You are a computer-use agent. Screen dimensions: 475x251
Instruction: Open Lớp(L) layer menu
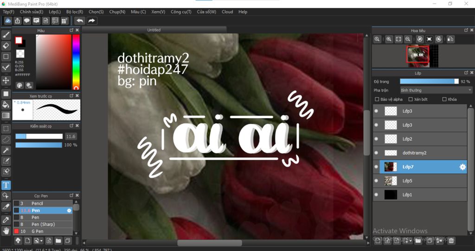pos(55,12)
